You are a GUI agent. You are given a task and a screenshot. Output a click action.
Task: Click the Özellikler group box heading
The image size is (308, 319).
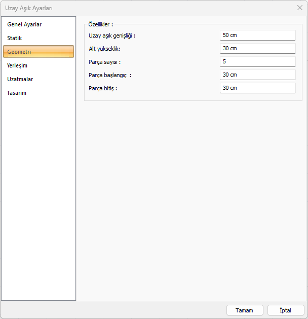[100, 24]
